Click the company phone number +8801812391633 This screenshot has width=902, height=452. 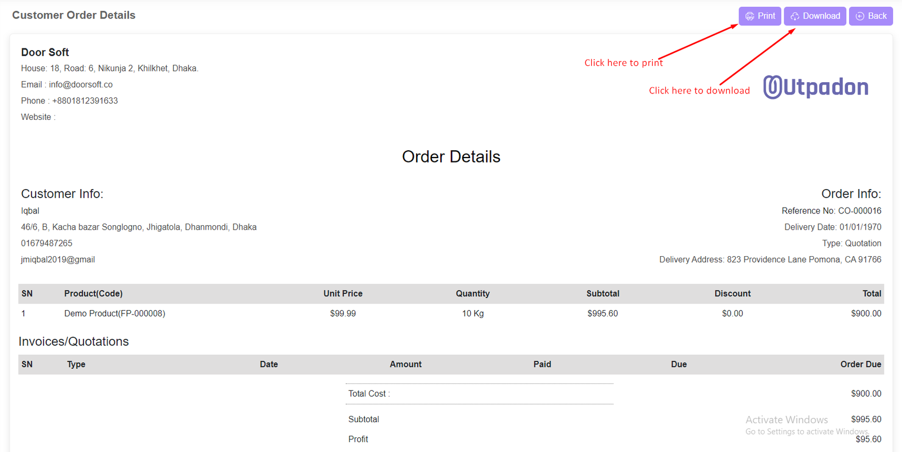click(x=85, y=101)
